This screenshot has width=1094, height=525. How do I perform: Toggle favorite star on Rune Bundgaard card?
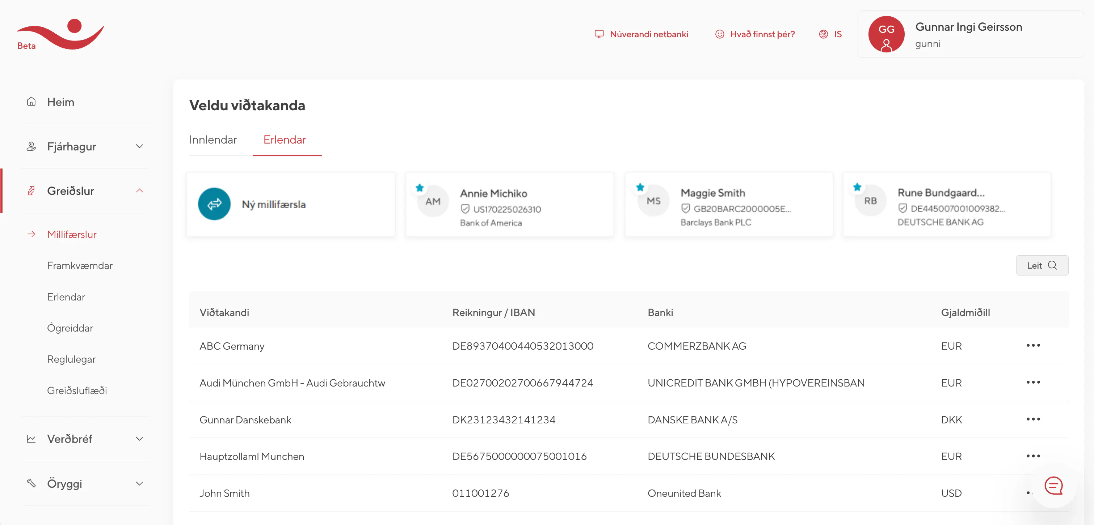click(x=857, y=187)
